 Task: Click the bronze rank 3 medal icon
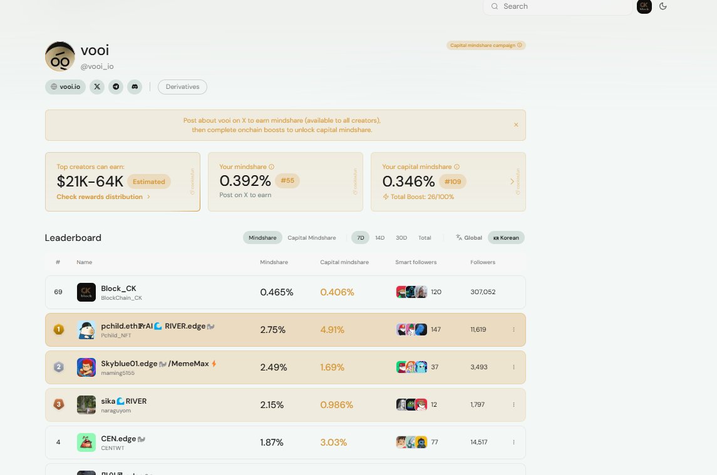tap(58, 404)
